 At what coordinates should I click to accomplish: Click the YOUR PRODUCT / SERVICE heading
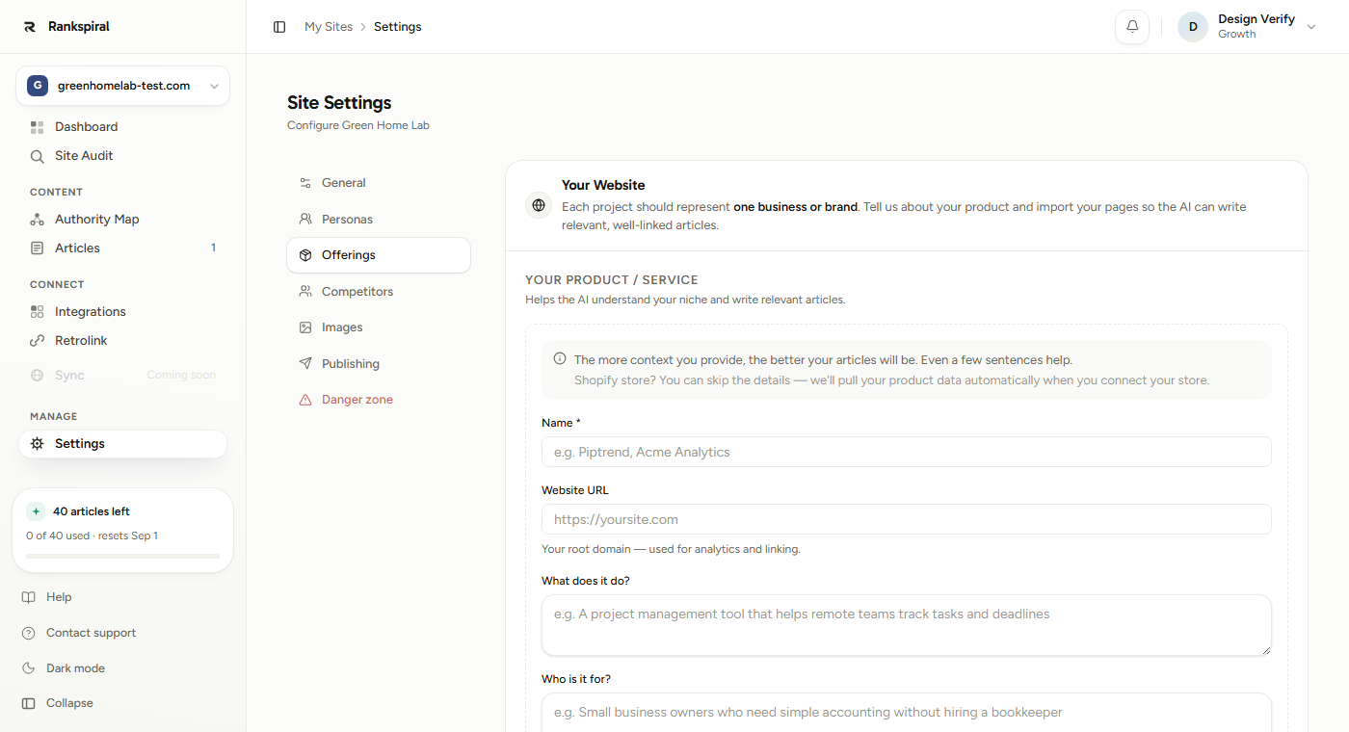pos(612,280)
